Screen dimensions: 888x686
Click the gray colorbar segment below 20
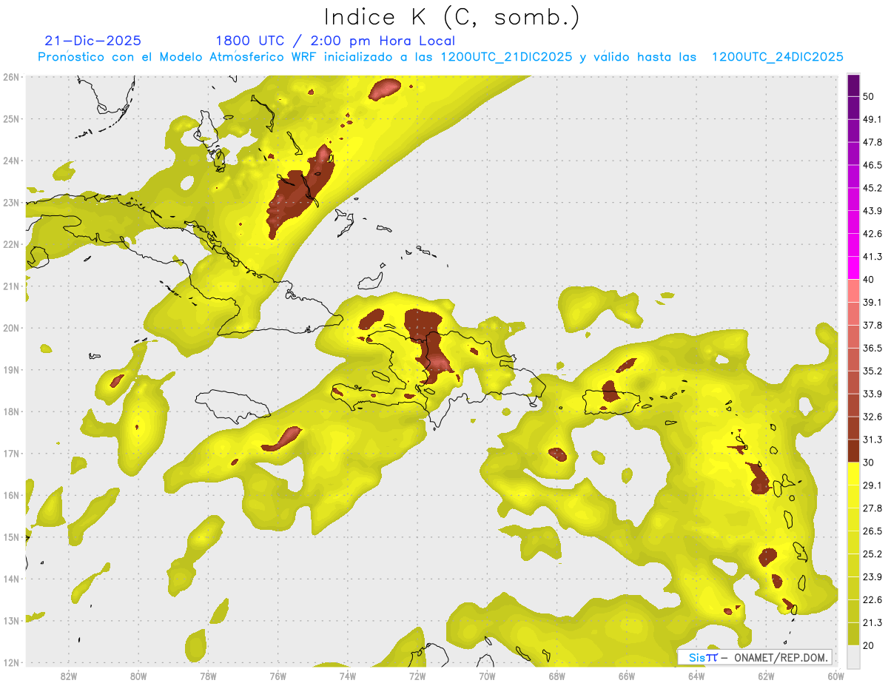coord(854,656)
